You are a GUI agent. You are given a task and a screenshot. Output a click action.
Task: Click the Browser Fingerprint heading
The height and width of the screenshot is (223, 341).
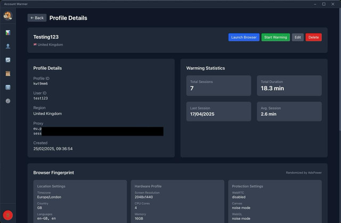coord(53,173)
